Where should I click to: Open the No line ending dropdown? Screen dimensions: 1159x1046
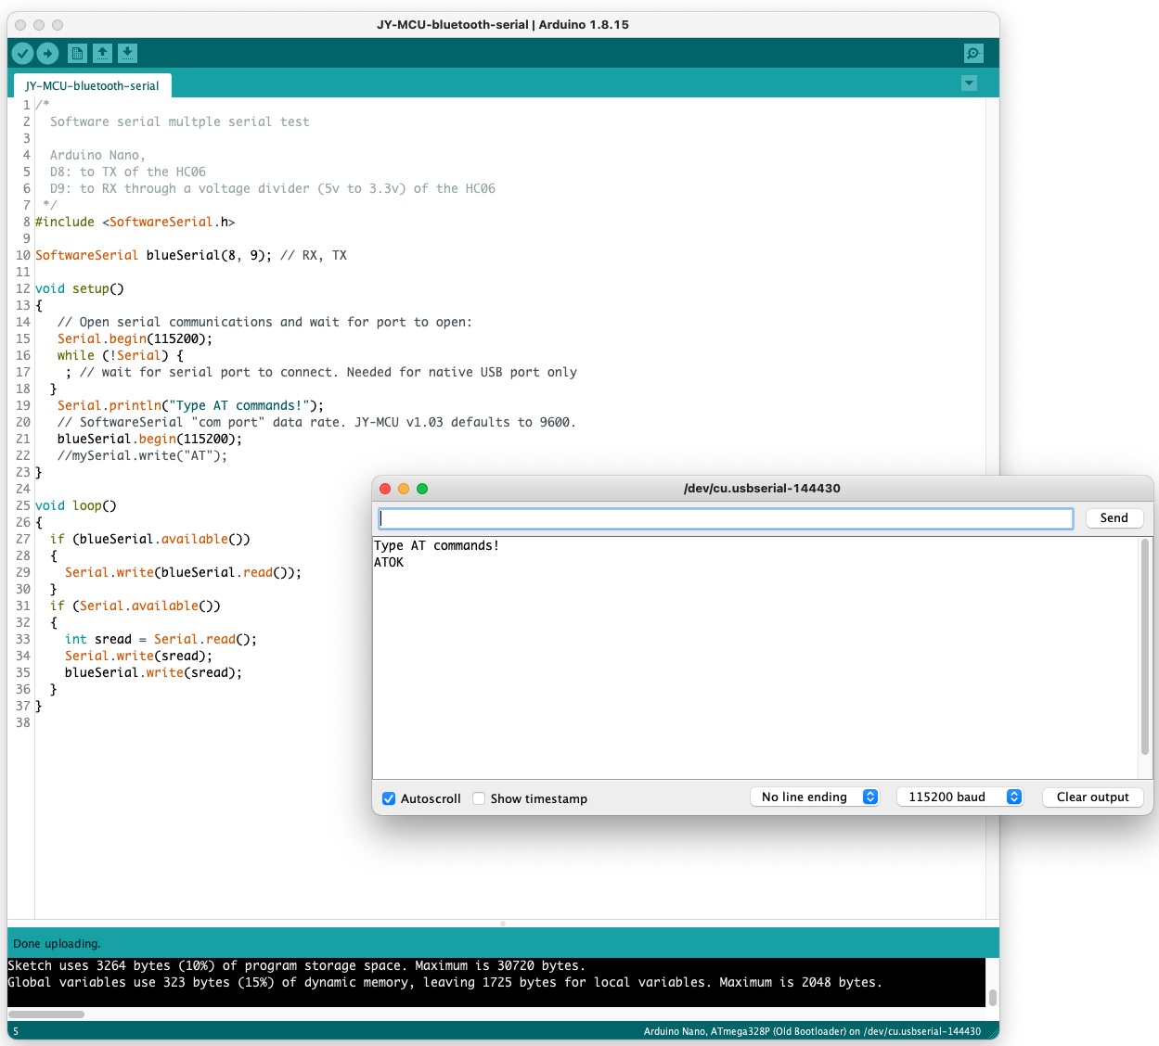point(815,797)
